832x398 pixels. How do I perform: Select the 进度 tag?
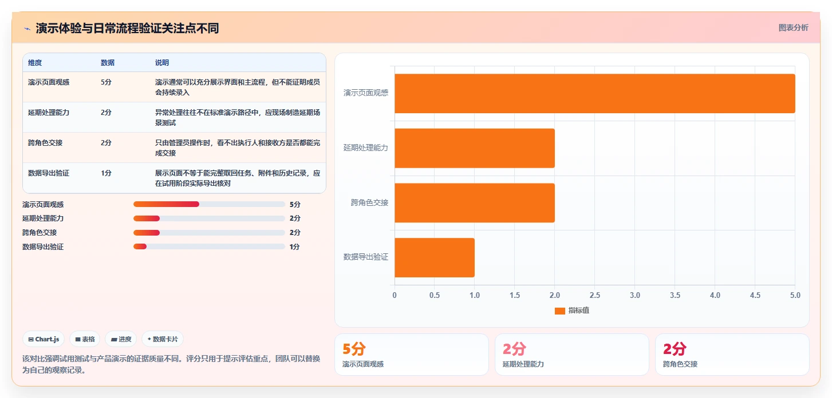(x=121, y=339)
